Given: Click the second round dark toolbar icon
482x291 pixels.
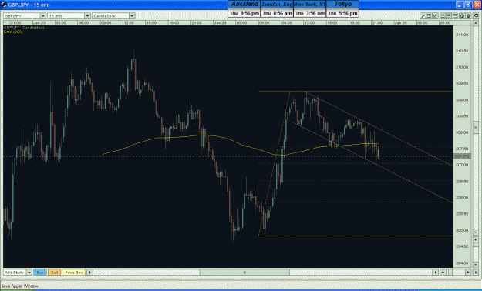Looking at the screenshot, I should point(468,16).
